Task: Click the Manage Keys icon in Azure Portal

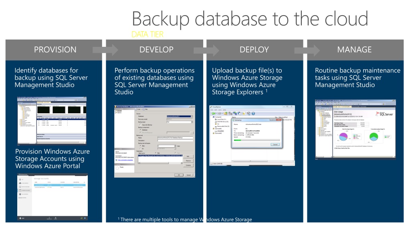Action: 49,218
